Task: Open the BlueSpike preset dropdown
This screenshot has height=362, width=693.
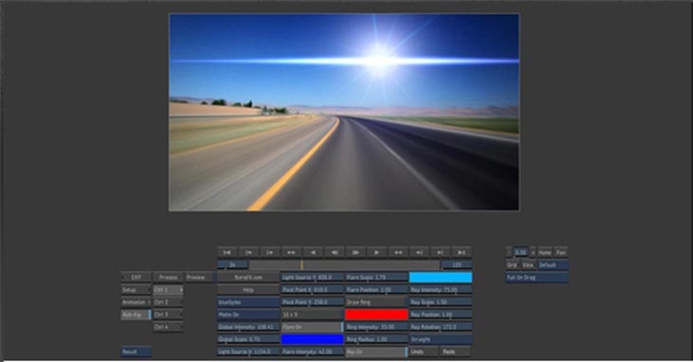Action: coord(248,302)
